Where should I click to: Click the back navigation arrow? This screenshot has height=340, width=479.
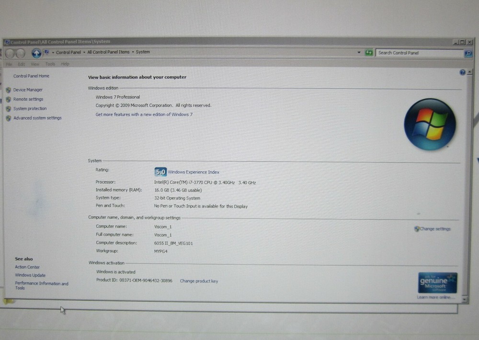(x=11, y=53)
